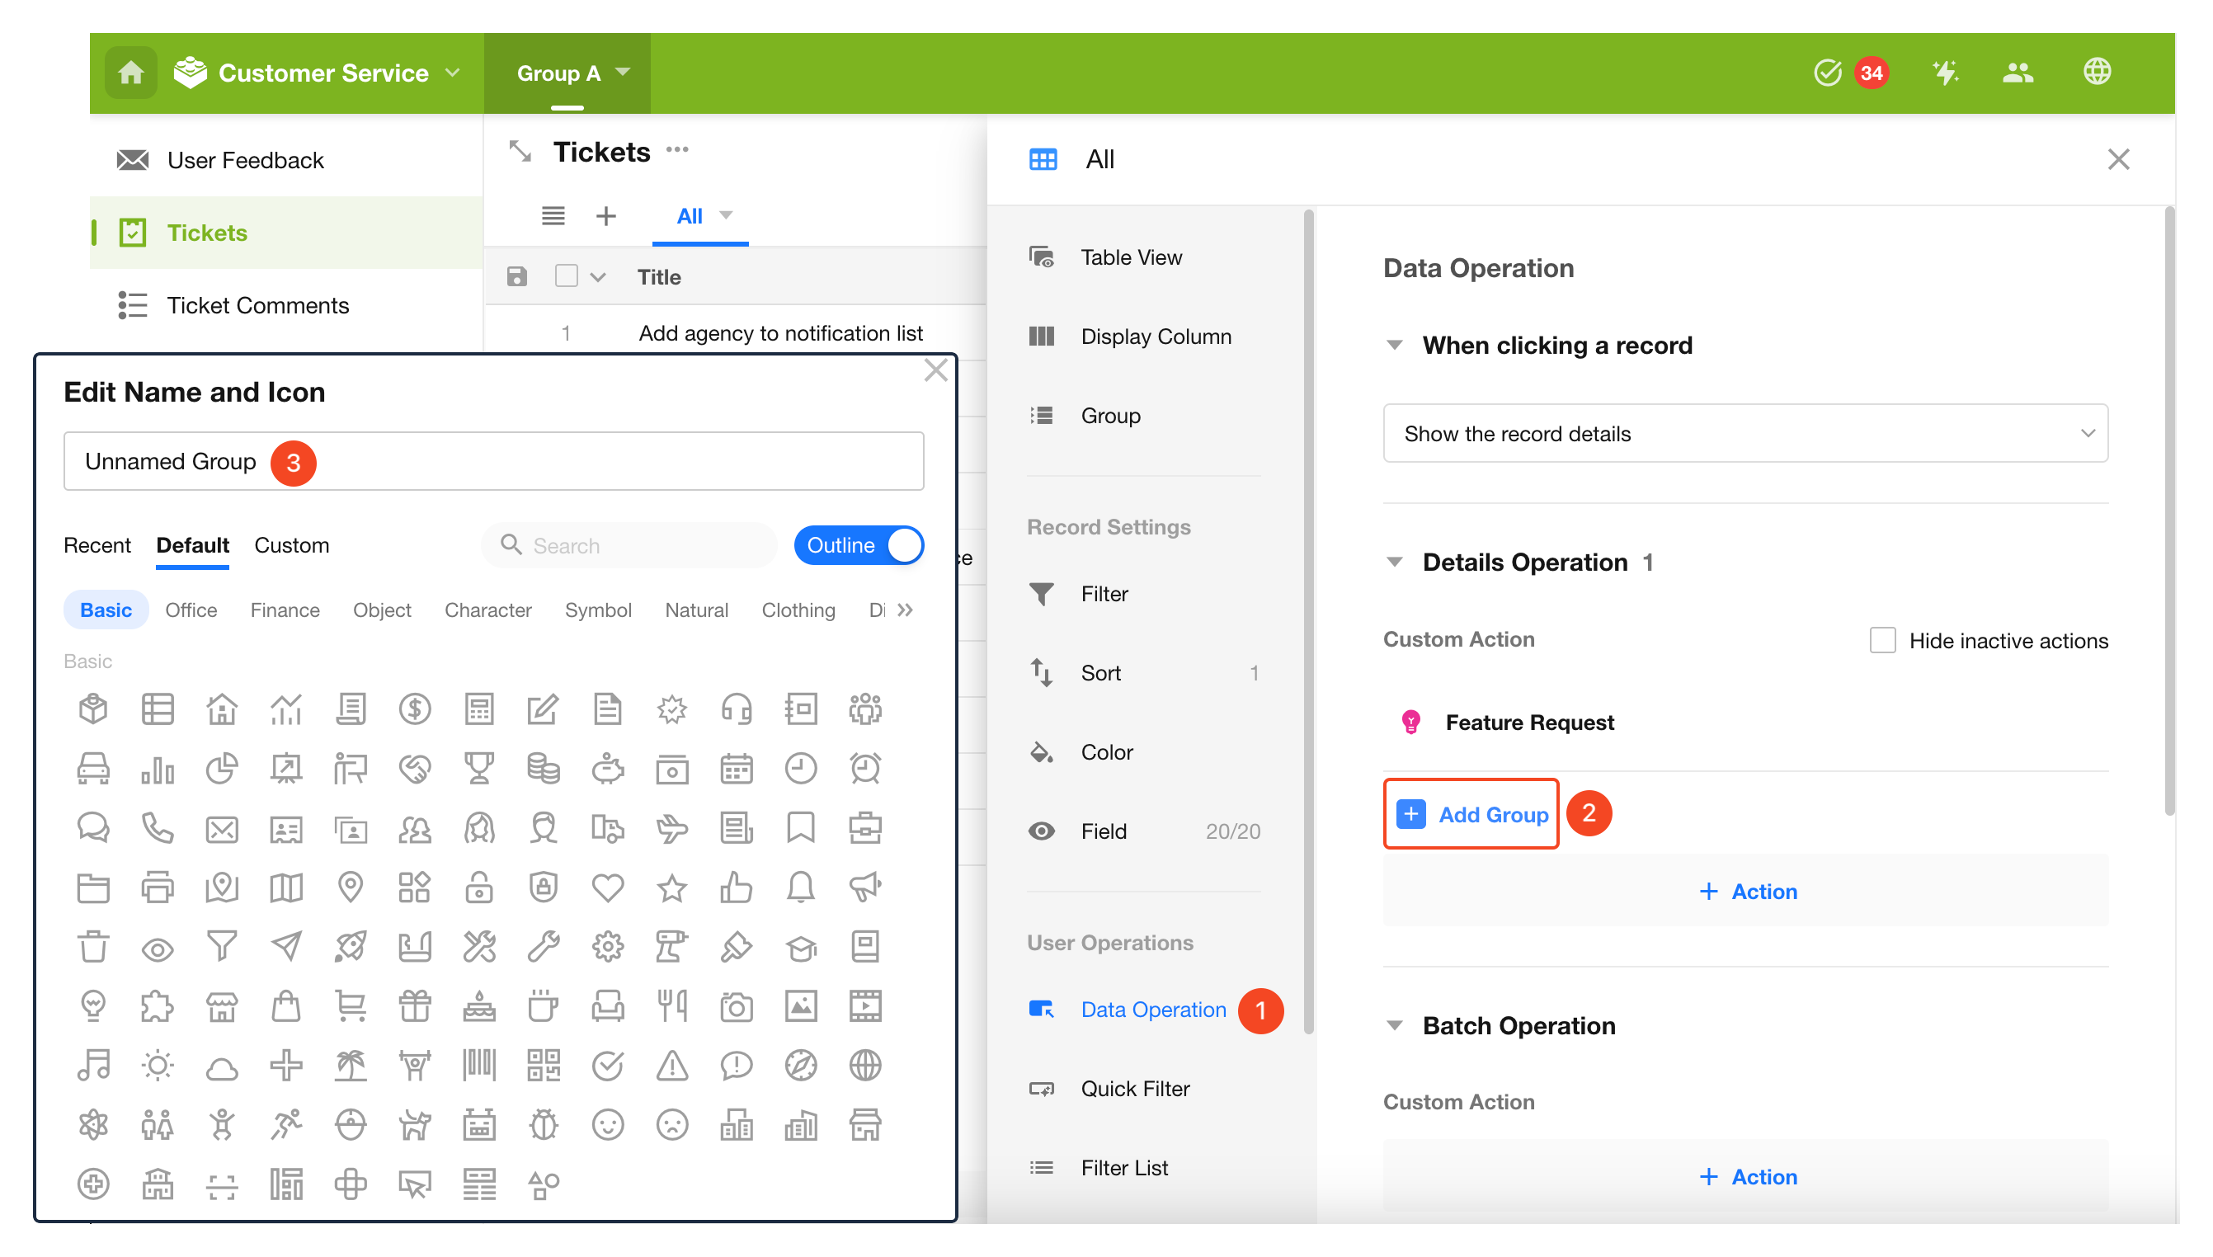
Task: Open the Quick Filter menu item
Action: pyautogui.click(x=1134, y=1089)
